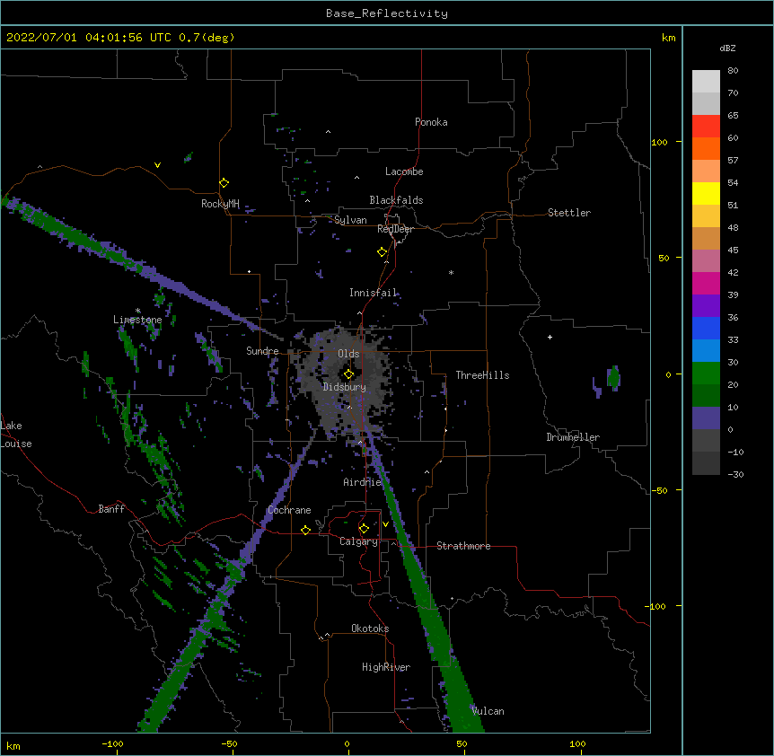Image resolution: width=774 pixels, height=756 pixels.
Task: Select the 65 dBZ red color swatch
Action: [706, 126]
